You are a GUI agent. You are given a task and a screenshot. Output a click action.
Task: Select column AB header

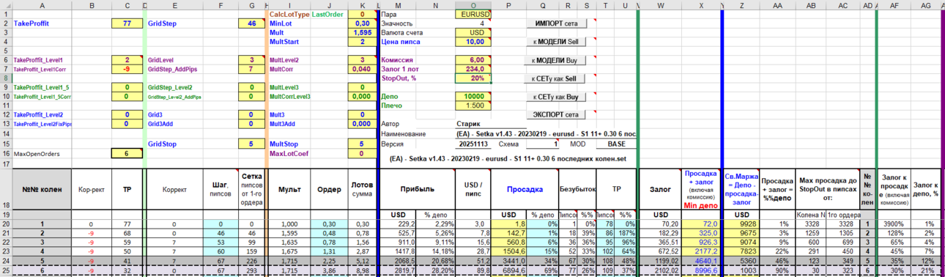[811, 5]
